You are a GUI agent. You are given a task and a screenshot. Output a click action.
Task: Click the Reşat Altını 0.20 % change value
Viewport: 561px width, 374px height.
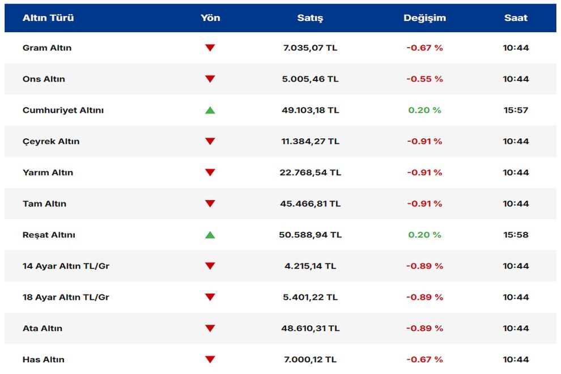424,235
